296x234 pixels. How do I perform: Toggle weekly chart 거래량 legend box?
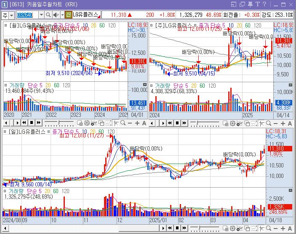(152, 86)
